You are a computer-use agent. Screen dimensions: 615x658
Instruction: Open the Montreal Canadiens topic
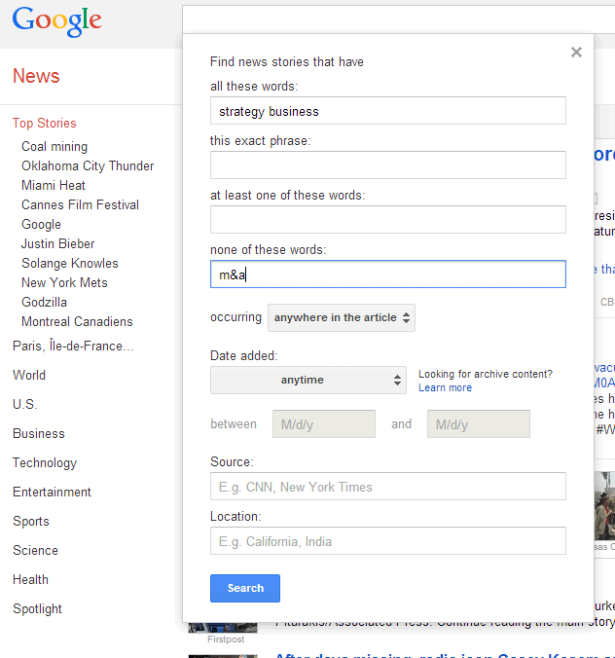[x=77, y=321]
